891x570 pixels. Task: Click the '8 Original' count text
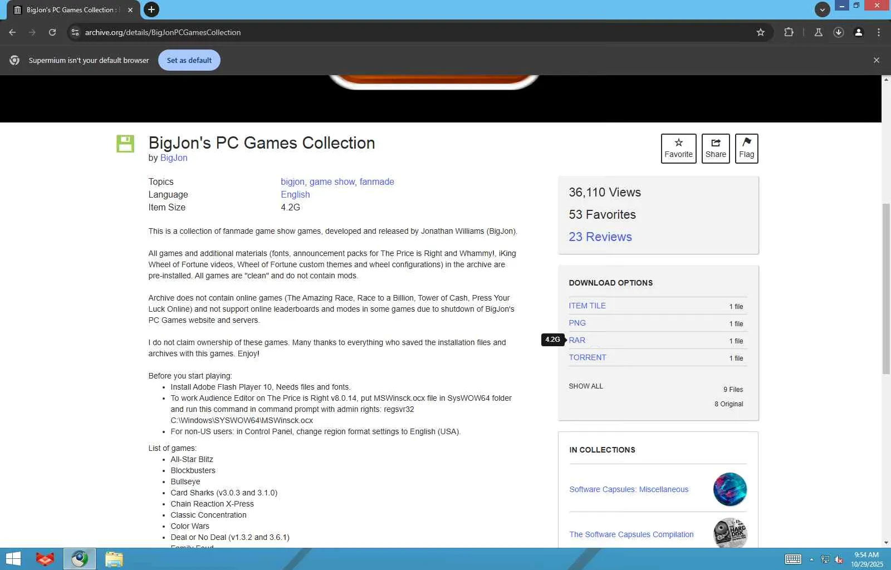click(728, 404)
